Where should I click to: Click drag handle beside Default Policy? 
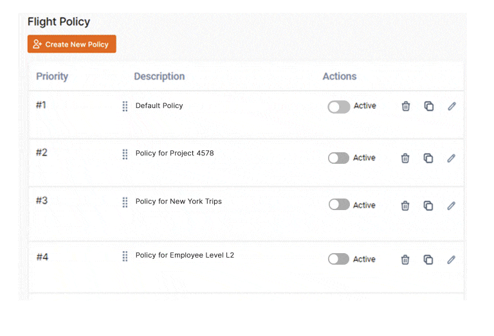pyautogui.click(x=125, y=107)
